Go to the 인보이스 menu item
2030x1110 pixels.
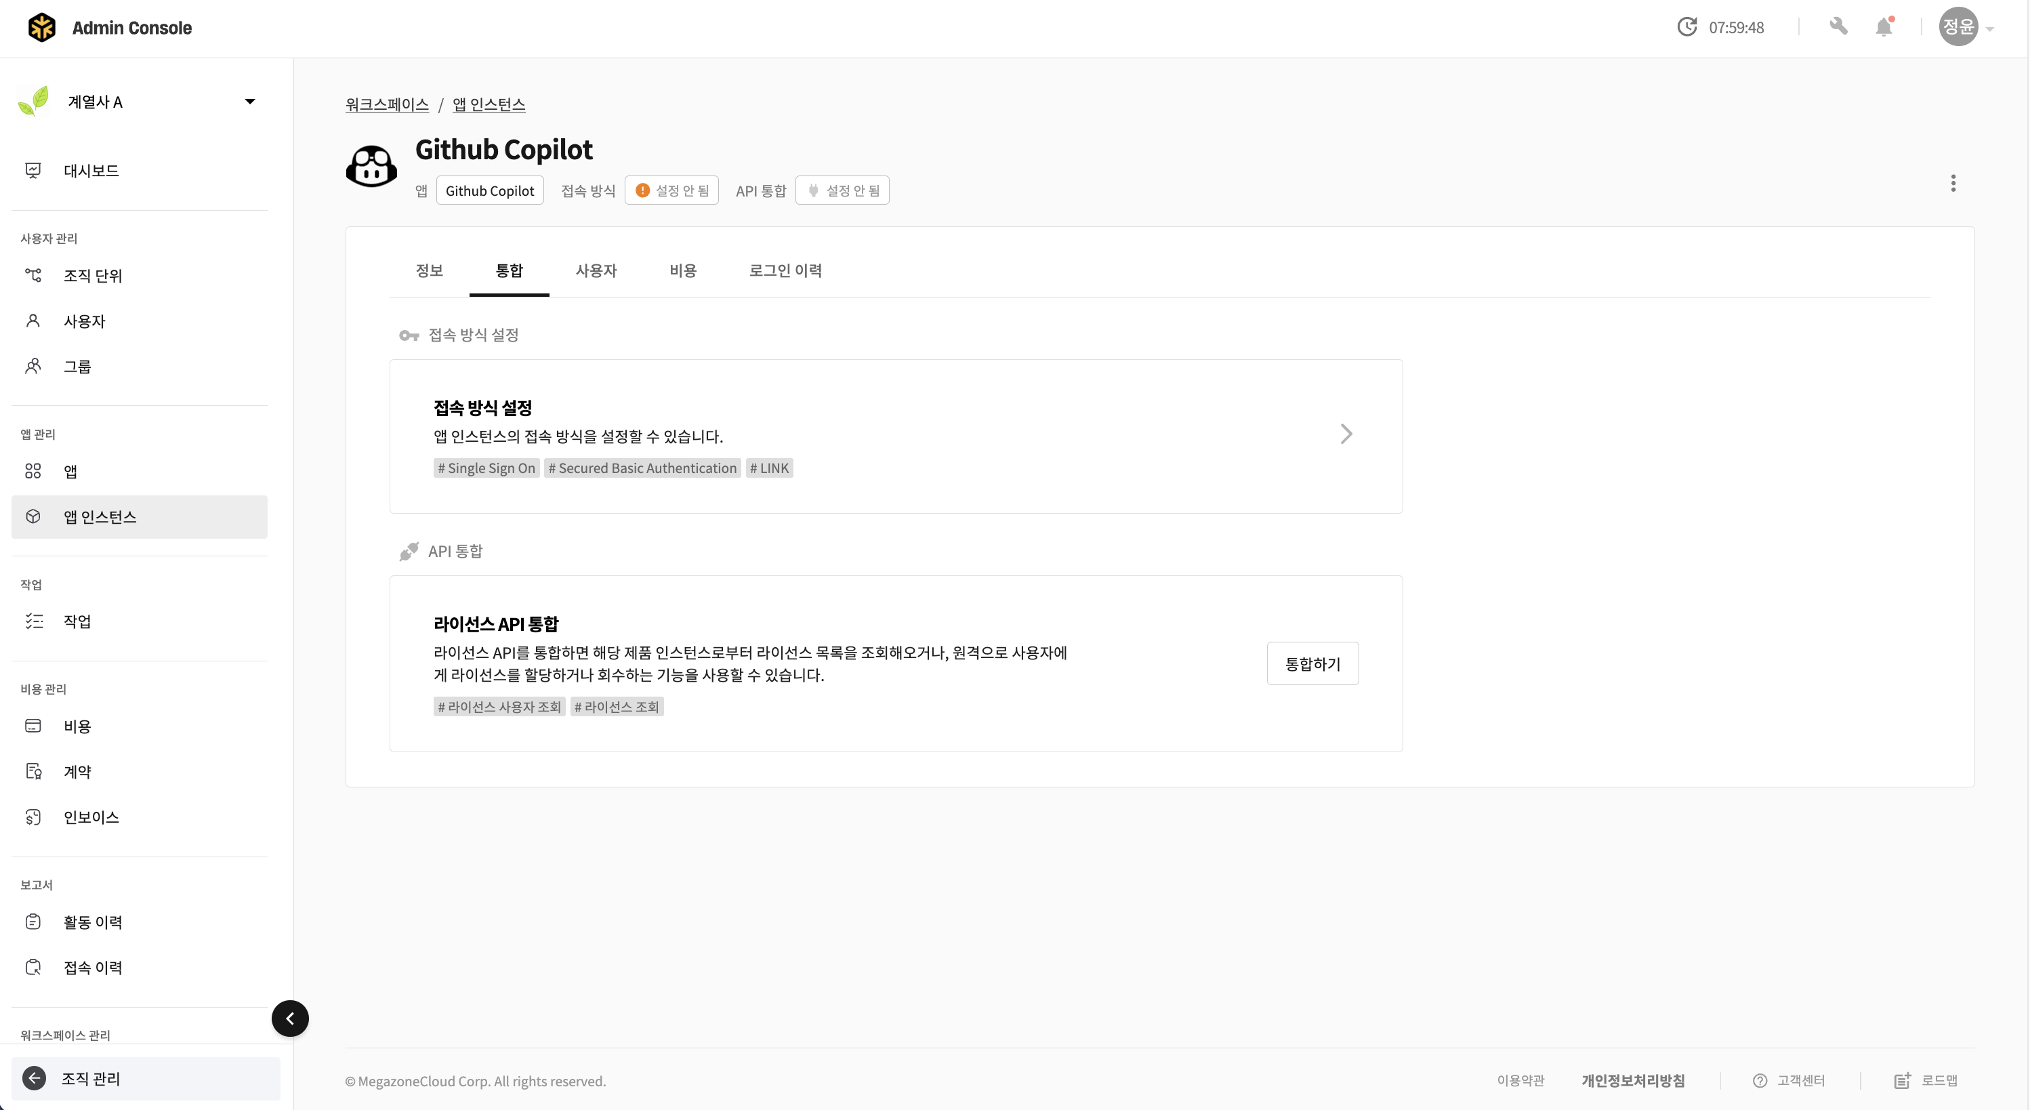(x=140, y=817)
